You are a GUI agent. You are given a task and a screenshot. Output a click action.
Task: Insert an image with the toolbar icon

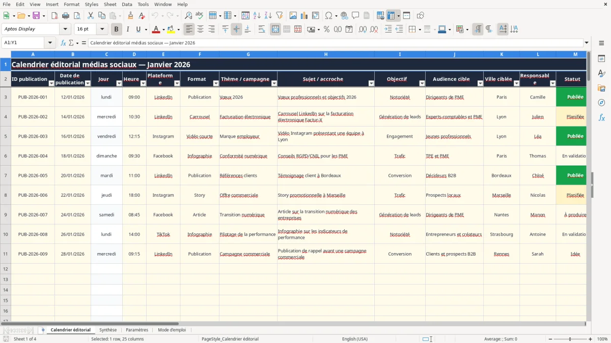click(293, 16)
